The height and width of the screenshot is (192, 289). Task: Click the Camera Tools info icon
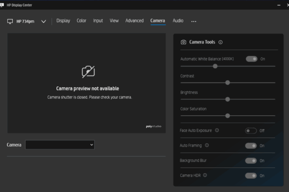click(220, 42)
